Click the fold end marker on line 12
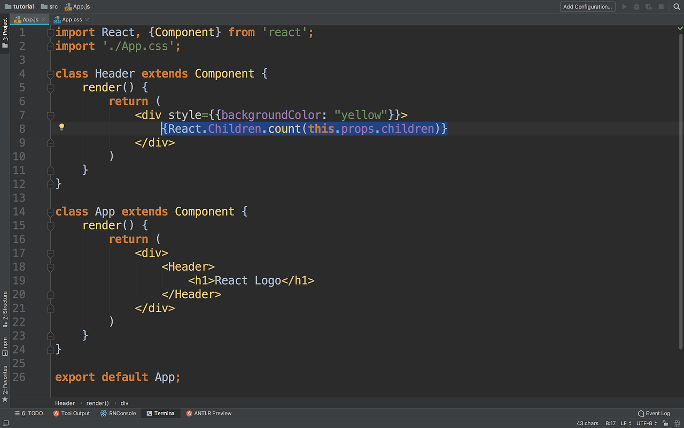The height and width of the screenshot is (428, 684). tap(50, 184)
